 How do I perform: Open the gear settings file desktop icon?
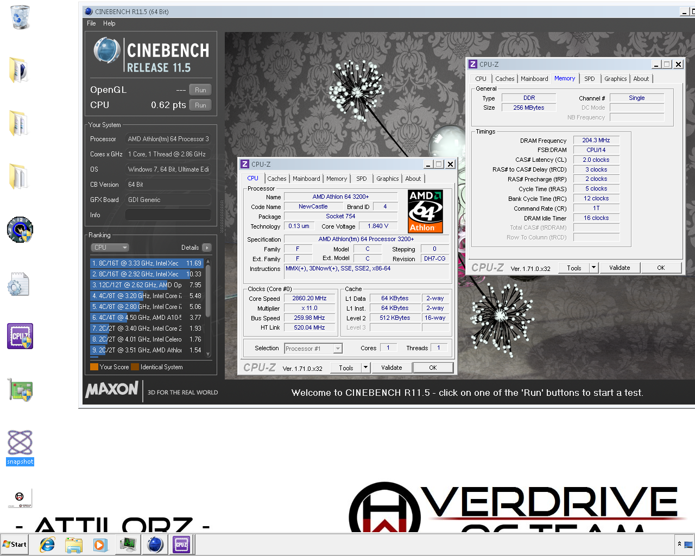[18, 284]
